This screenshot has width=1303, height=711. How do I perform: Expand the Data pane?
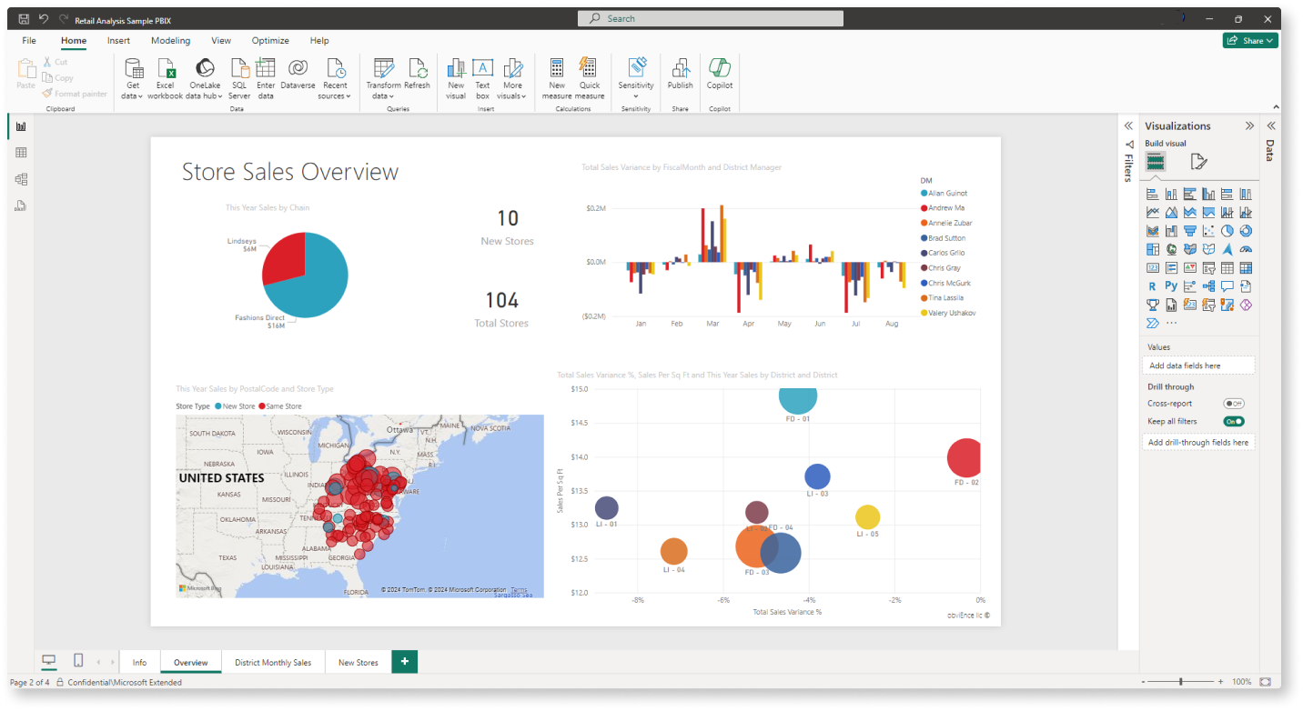1271,125
